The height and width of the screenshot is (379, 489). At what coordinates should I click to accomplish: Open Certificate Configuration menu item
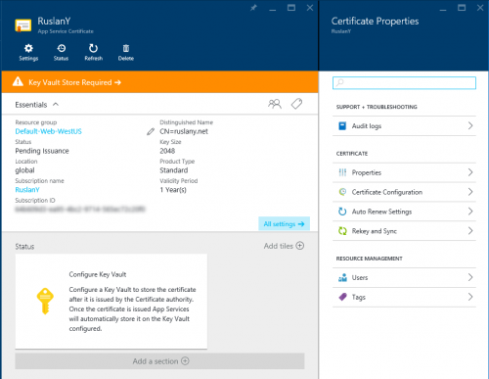point(404,192)
